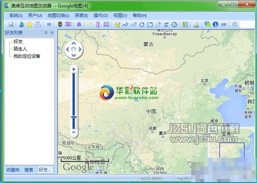Screen dimensions: 257x183
Task: Pan map down with navigation arrow
Action: 74,55
